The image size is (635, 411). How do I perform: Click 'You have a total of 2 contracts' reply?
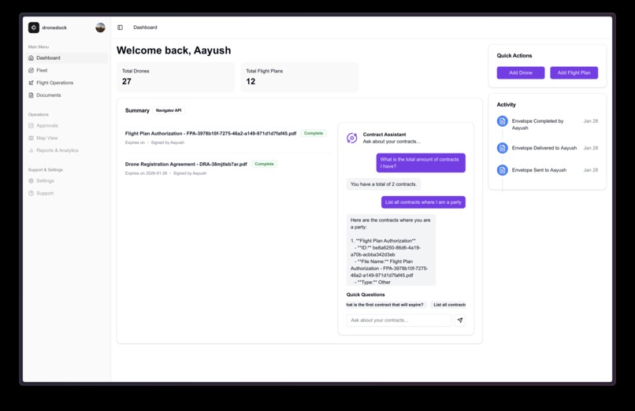pyautogui.click(x=384, y=184)
